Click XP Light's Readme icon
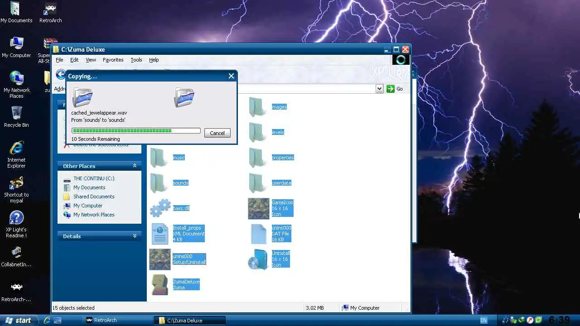The height and width of the screenshot is (326, 580). pos(16,224)
